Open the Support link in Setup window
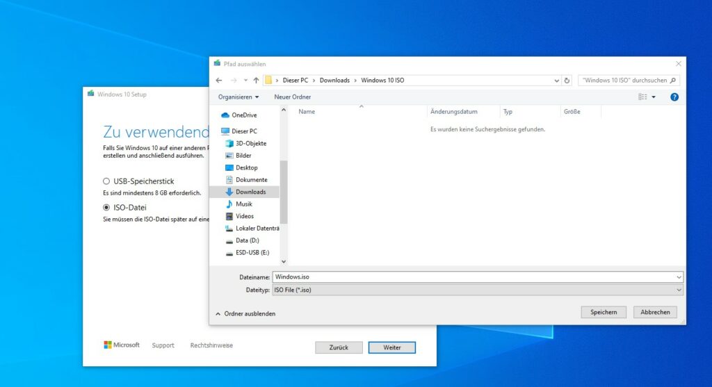Image resolution: width=712 pixels, height=387 pixels. pyautogui.click(x=163, y=345)
